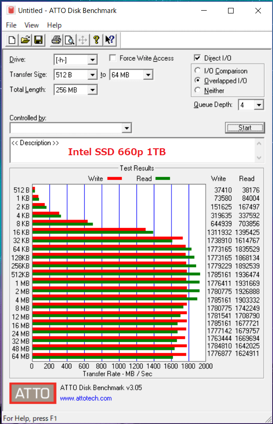Viewport: 273px width, 424px height.
Task: Click read value 84004
Action: tap(251, 198)
